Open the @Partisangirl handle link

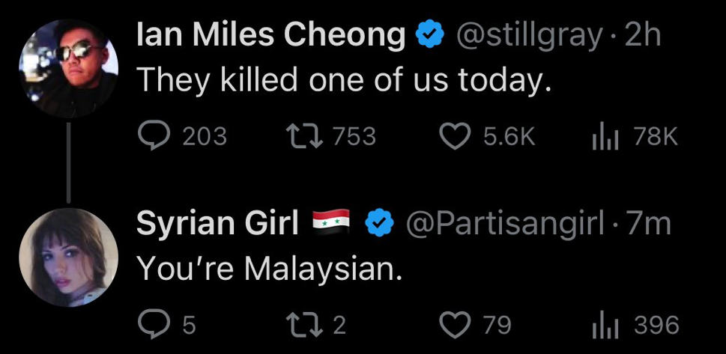point(503,223)
